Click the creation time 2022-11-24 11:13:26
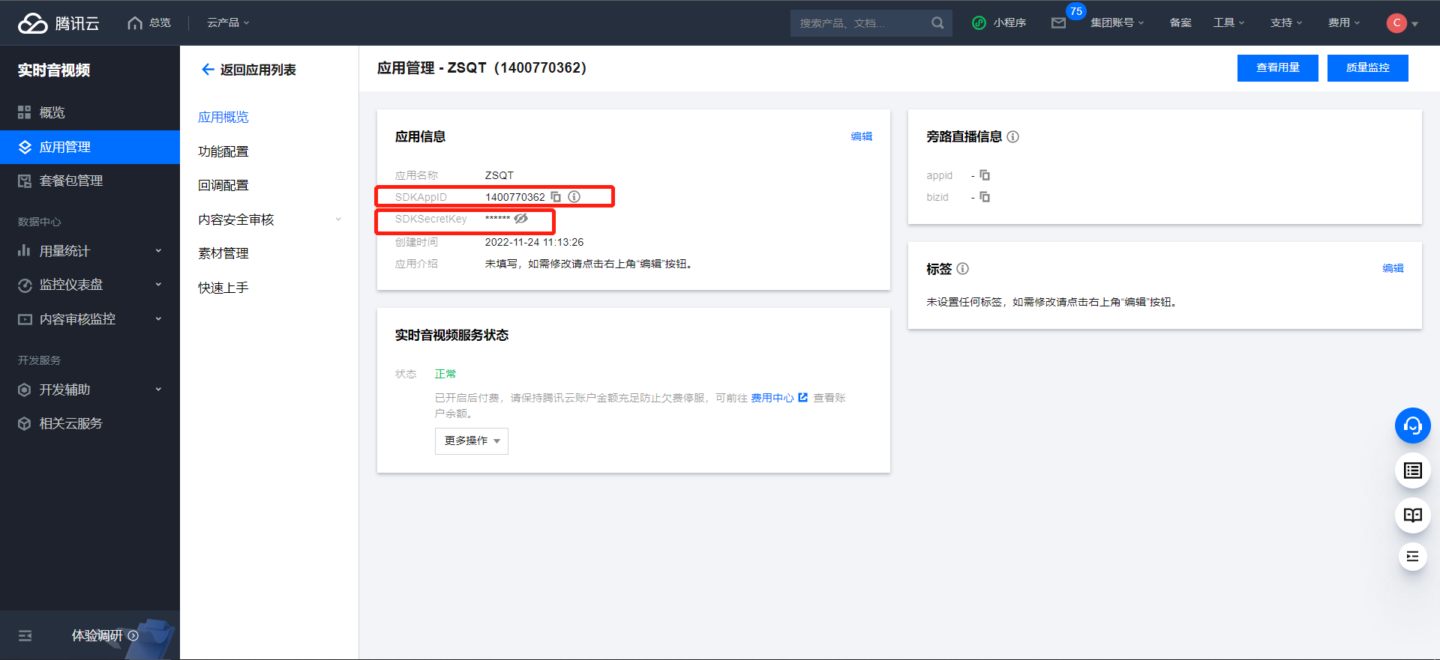 coord(534,242)
